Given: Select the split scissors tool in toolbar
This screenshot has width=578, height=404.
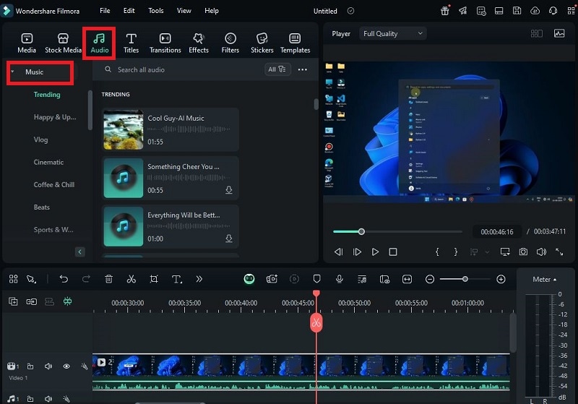Looking at the screenshot, I should click(131, 279).
